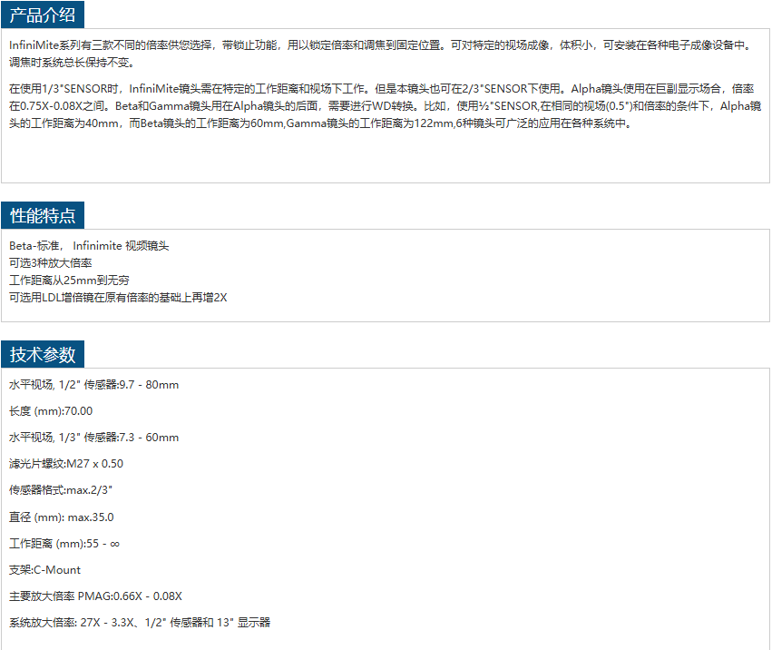
Task: Click the 1/3" sensor horizontal field 7.3 - 60mm spec
Action: [93, 438]
